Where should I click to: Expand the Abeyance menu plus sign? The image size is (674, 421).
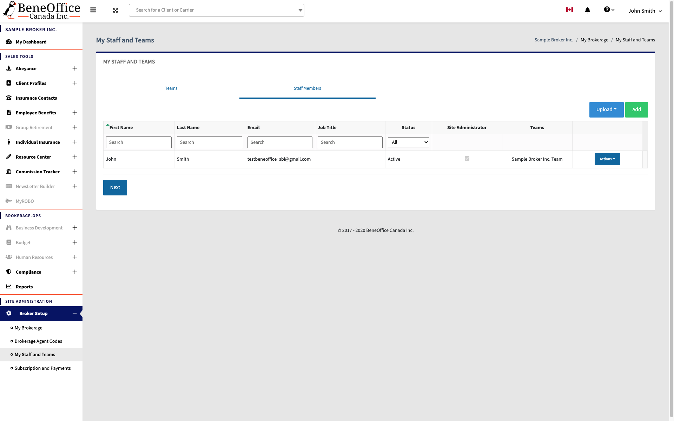click(75, 68)
